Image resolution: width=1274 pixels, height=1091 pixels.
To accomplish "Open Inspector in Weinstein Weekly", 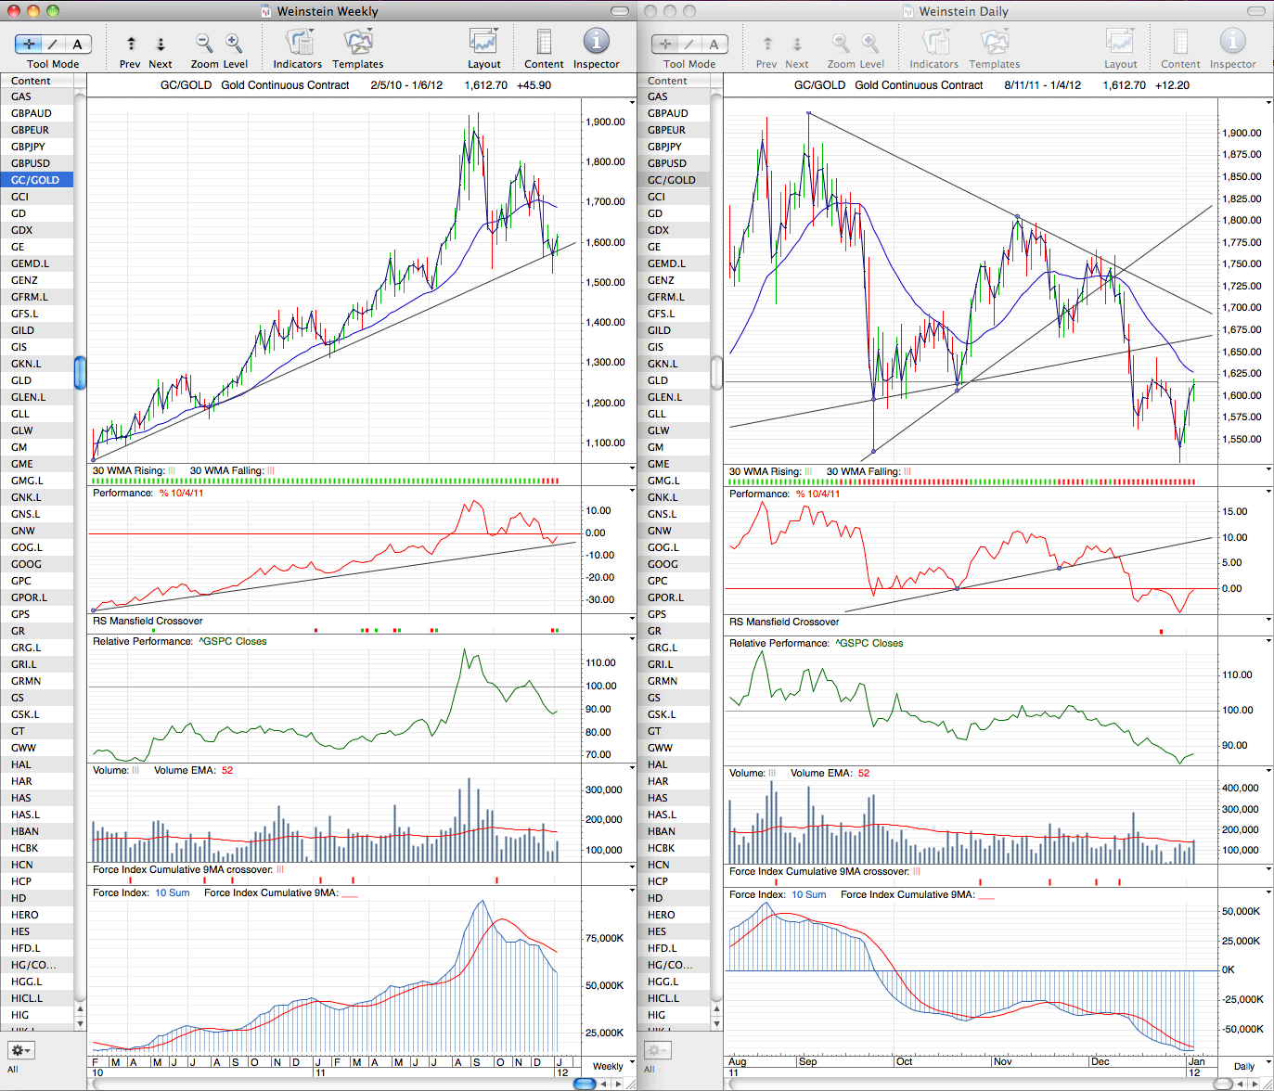I will click(x=596, y=41).
